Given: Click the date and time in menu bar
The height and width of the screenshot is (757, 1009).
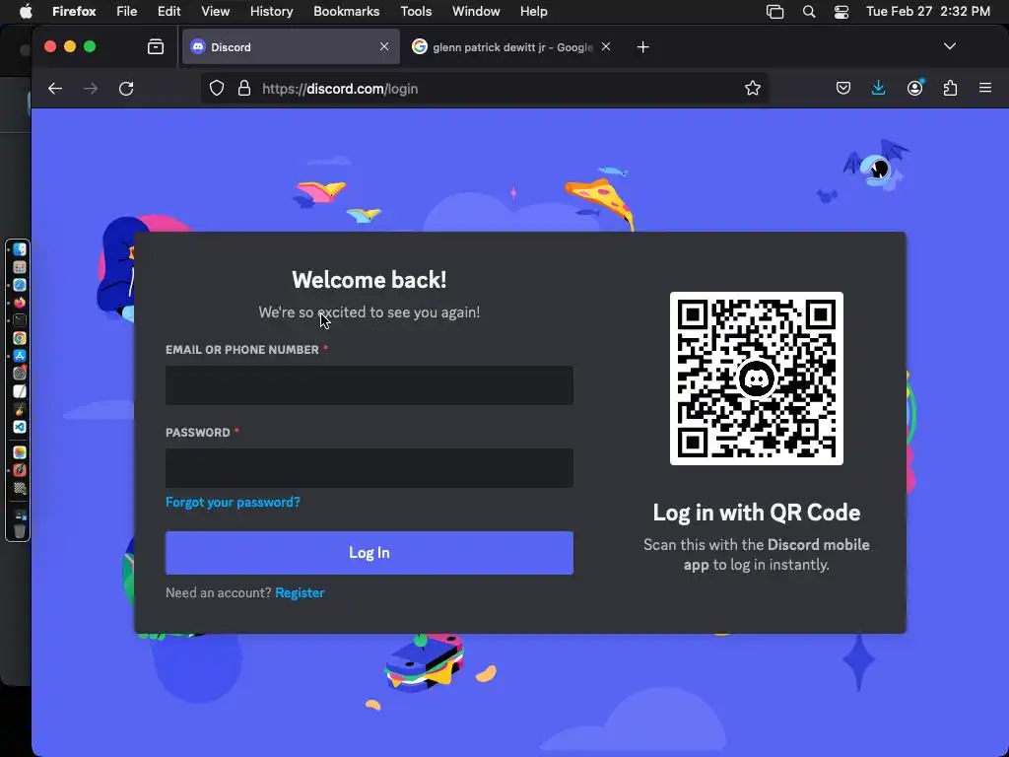Looking at the screenshot, I should (x=928, y=12).
